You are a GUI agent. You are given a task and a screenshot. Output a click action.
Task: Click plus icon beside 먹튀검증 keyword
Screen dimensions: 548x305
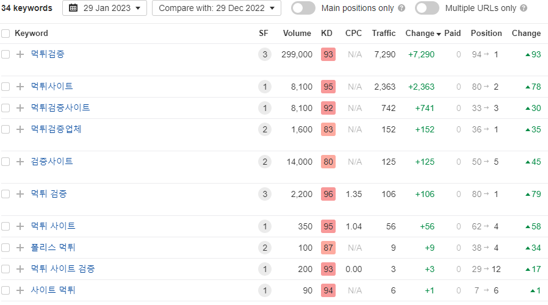tap(20, 54)
